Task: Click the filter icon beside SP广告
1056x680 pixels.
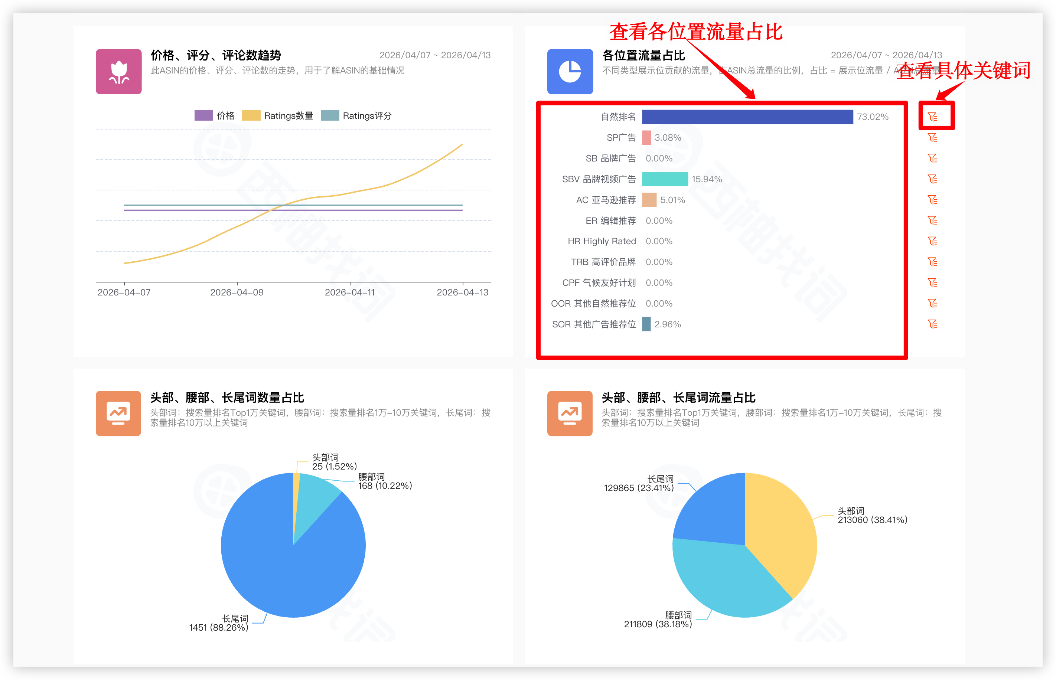Action: click(933, 137)
